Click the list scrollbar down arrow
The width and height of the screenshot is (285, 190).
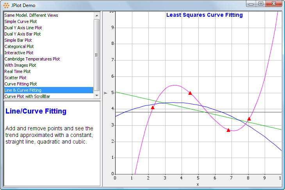[x=97, y=95]
